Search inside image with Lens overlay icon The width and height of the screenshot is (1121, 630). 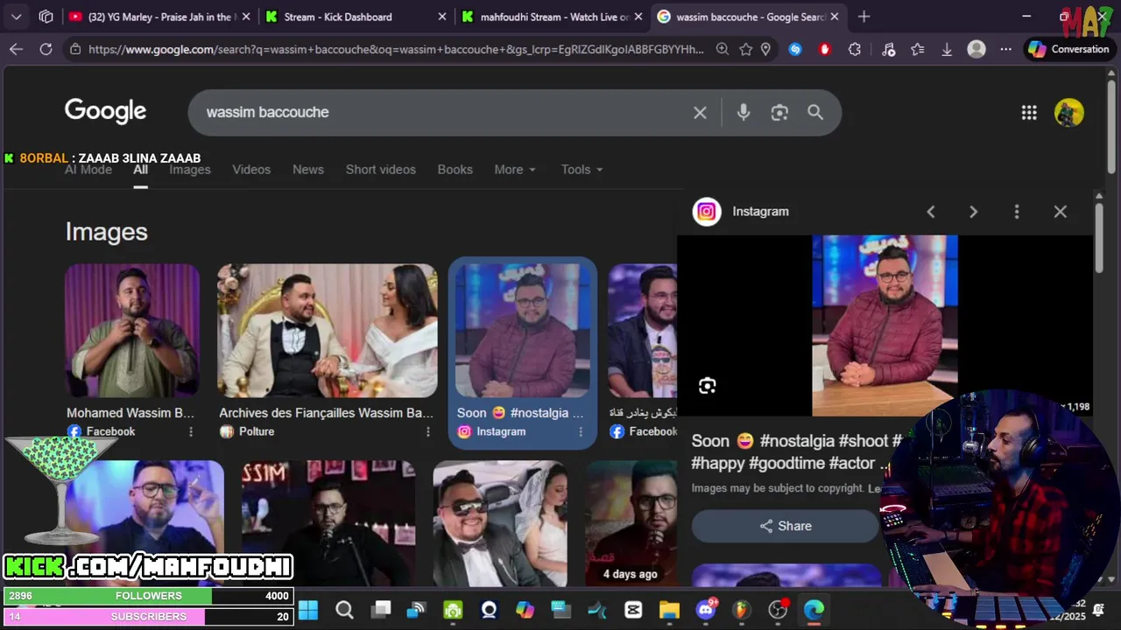[708, 386]
